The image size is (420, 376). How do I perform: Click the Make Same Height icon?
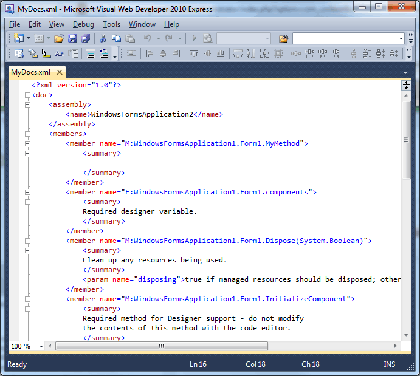click(x=251, y=53)
